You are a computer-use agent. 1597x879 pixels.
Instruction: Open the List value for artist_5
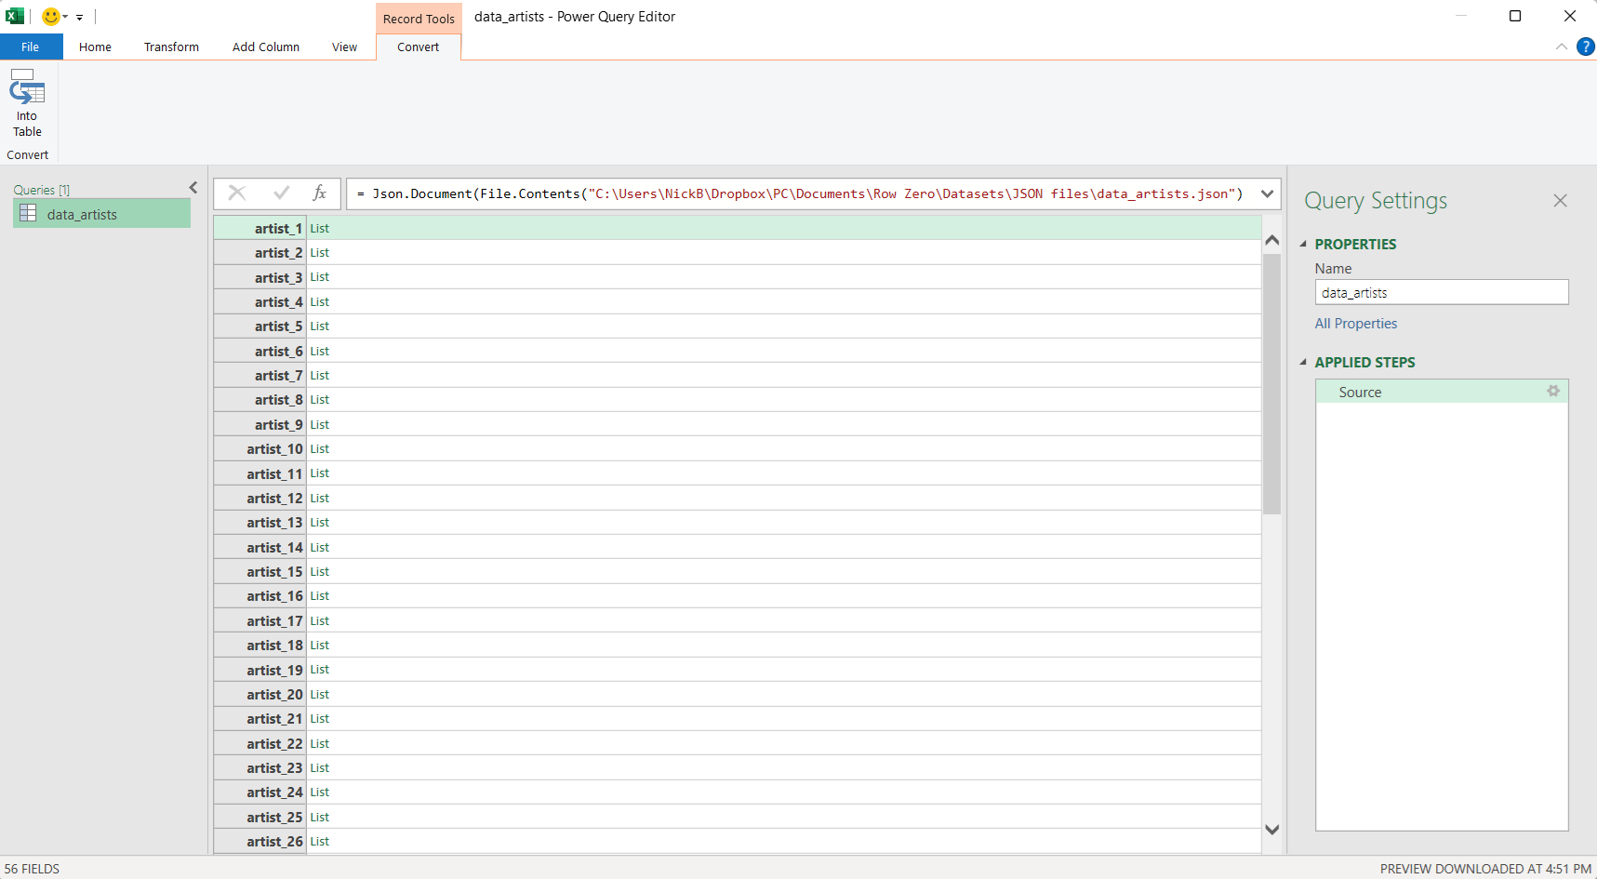pos(320,326)
